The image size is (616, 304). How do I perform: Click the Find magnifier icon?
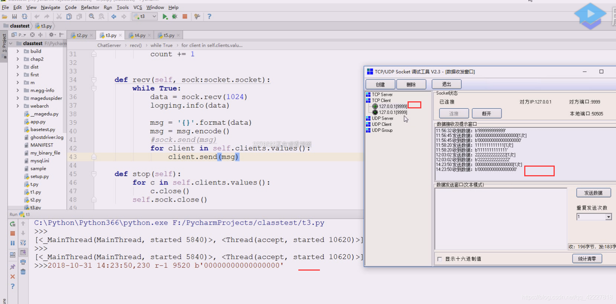point(91,16)
